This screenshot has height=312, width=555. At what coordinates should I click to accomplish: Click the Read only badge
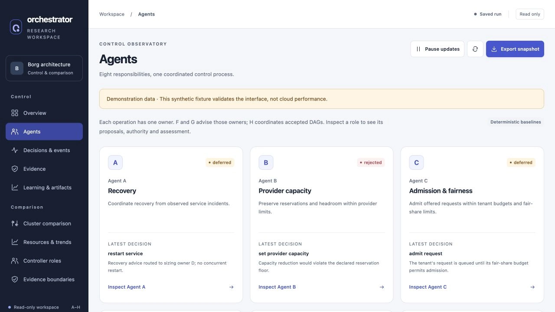click(530, 14)
